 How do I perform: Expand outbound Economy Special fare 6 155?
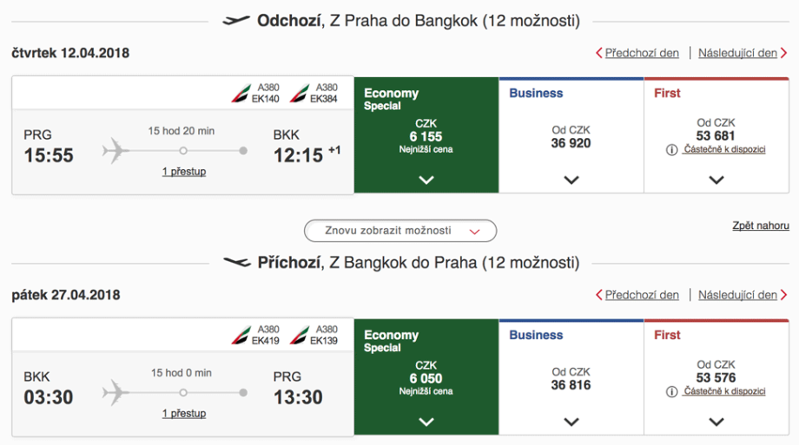click(x=426, y=180)
